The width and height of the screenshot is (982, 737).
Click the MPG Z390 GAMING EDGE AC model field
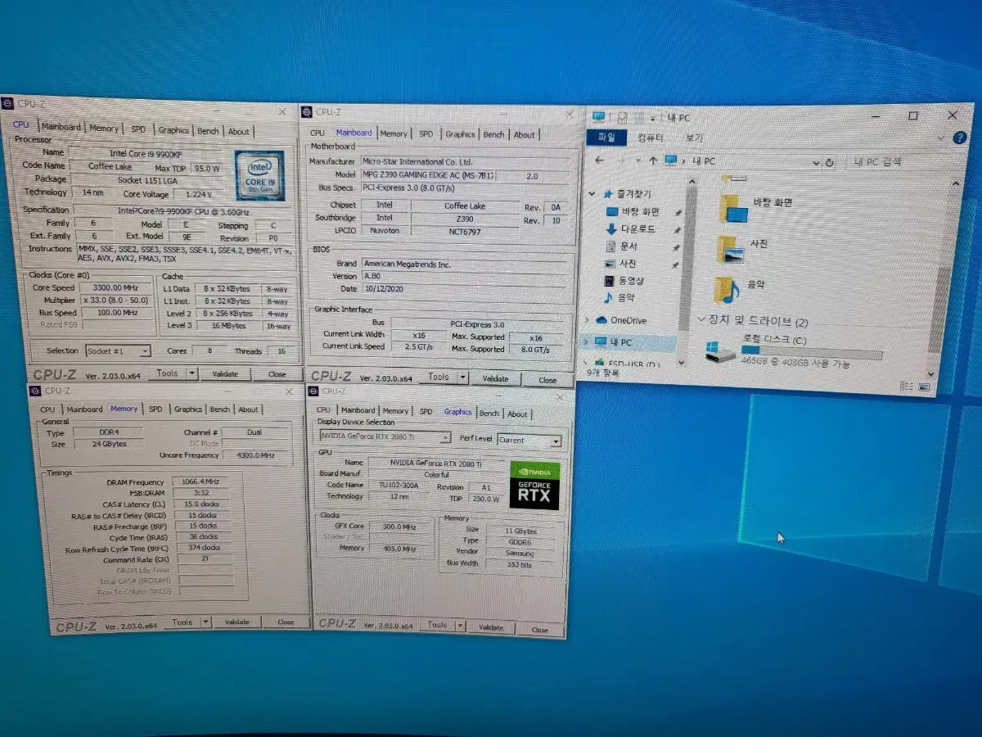(x=427, y=174)
